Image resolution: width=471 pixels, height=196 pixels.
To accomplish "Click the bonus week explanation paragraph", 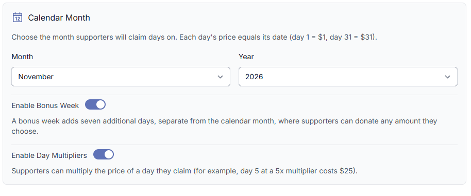I will [x=224, y=126].
